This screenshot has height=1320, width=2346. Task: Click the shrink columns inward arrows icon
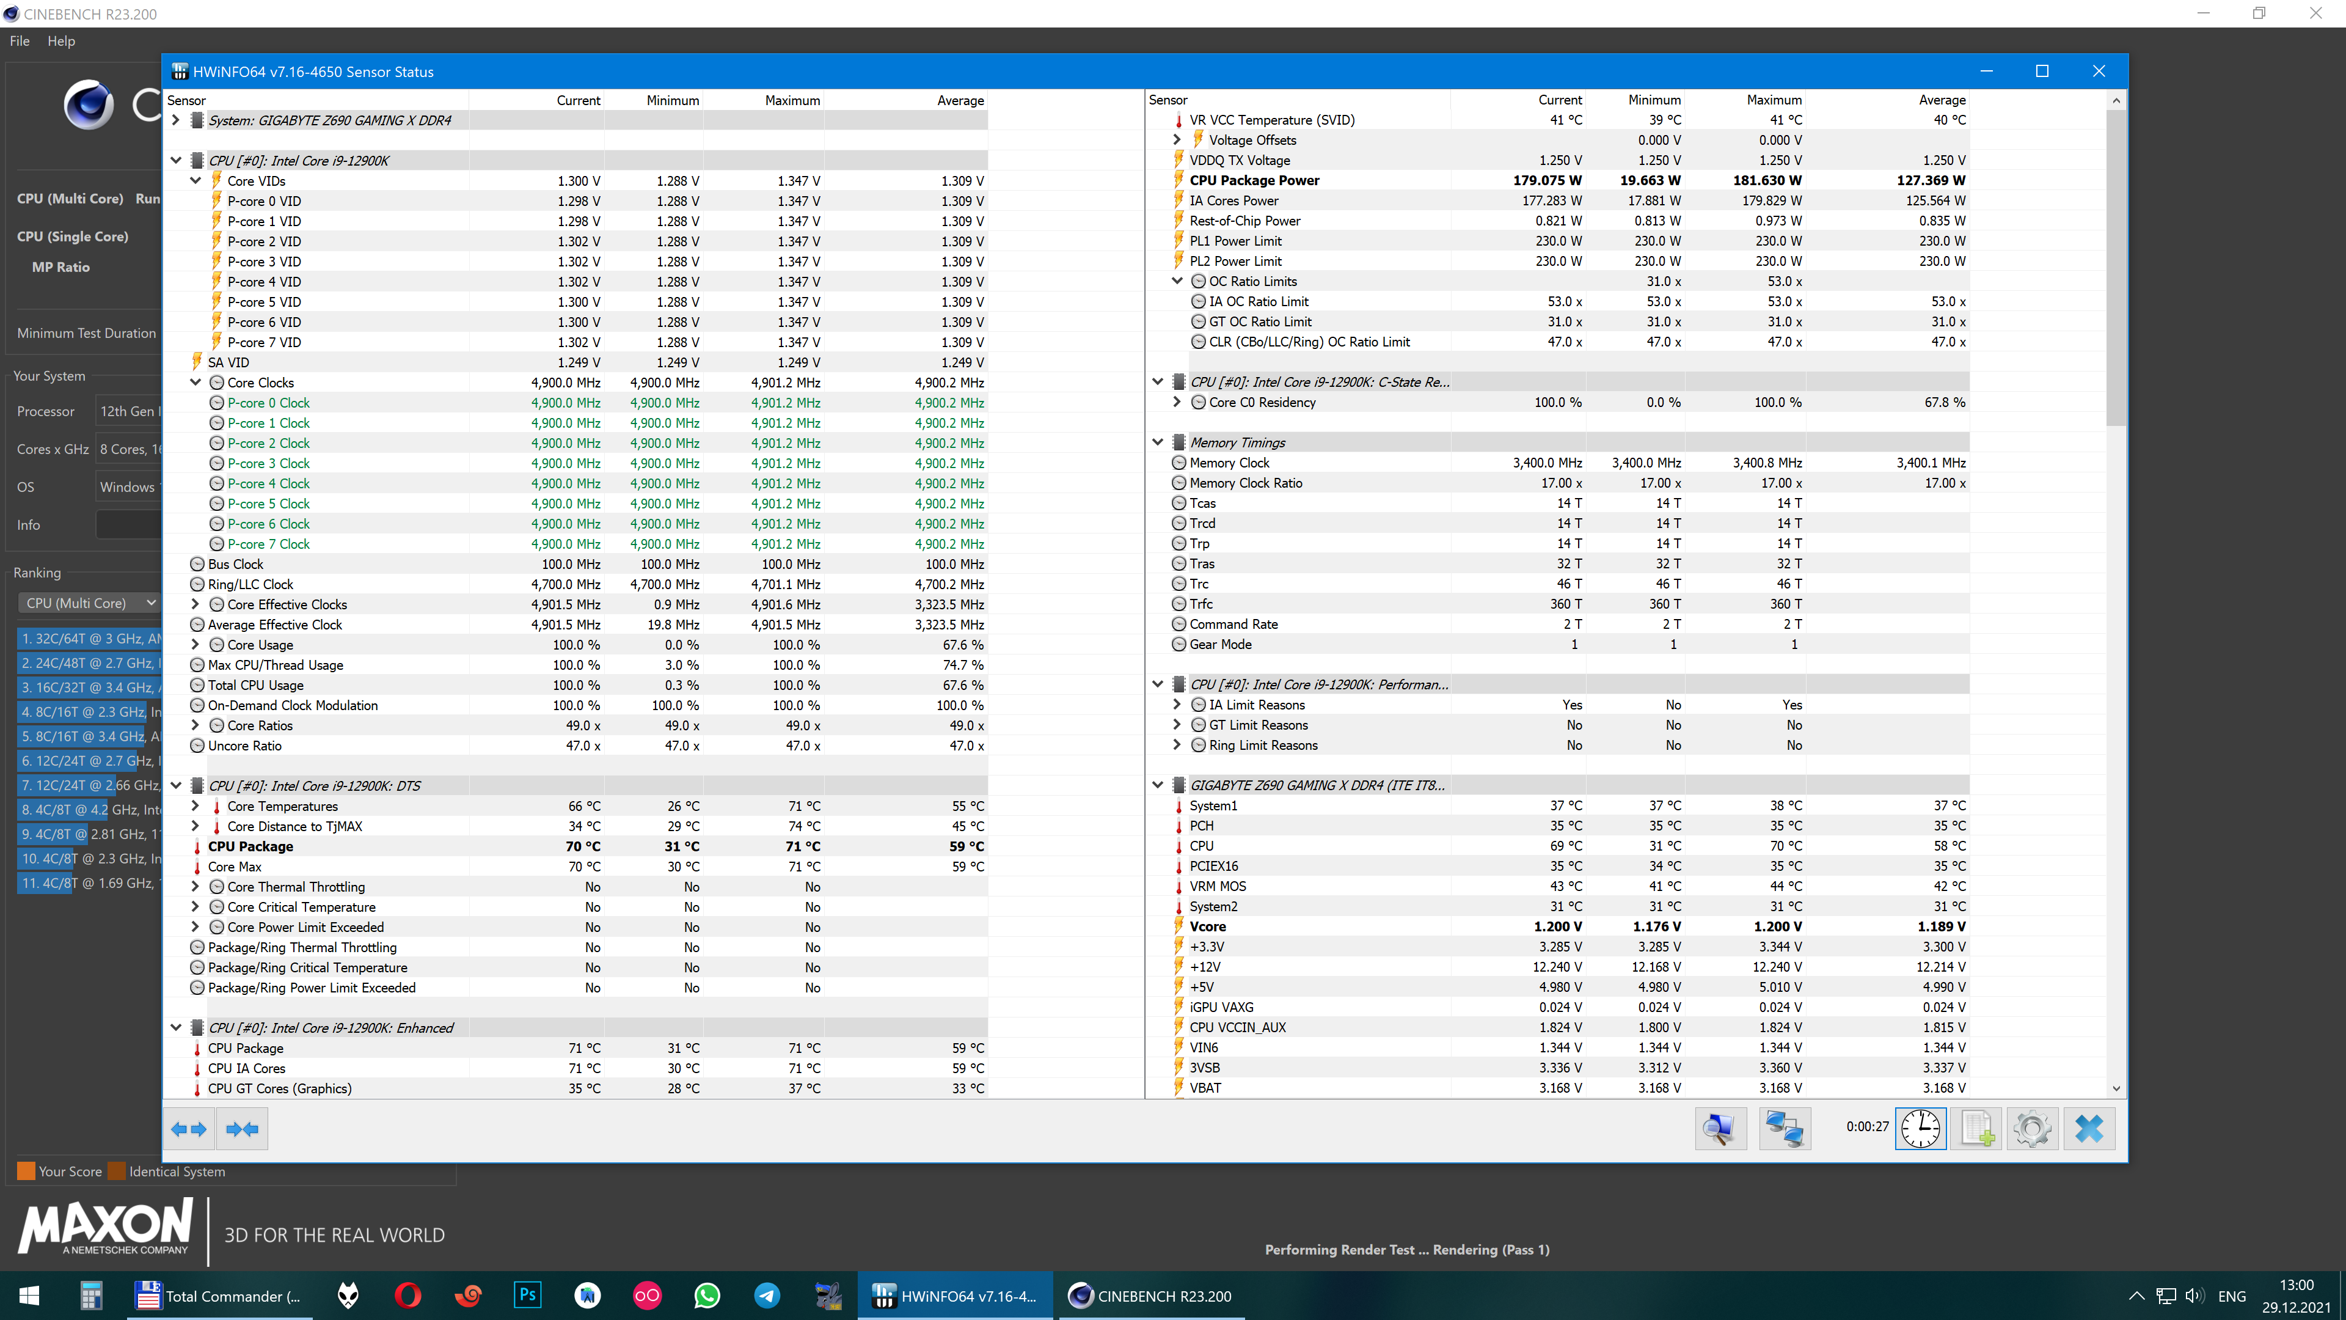click(243, 1129)
